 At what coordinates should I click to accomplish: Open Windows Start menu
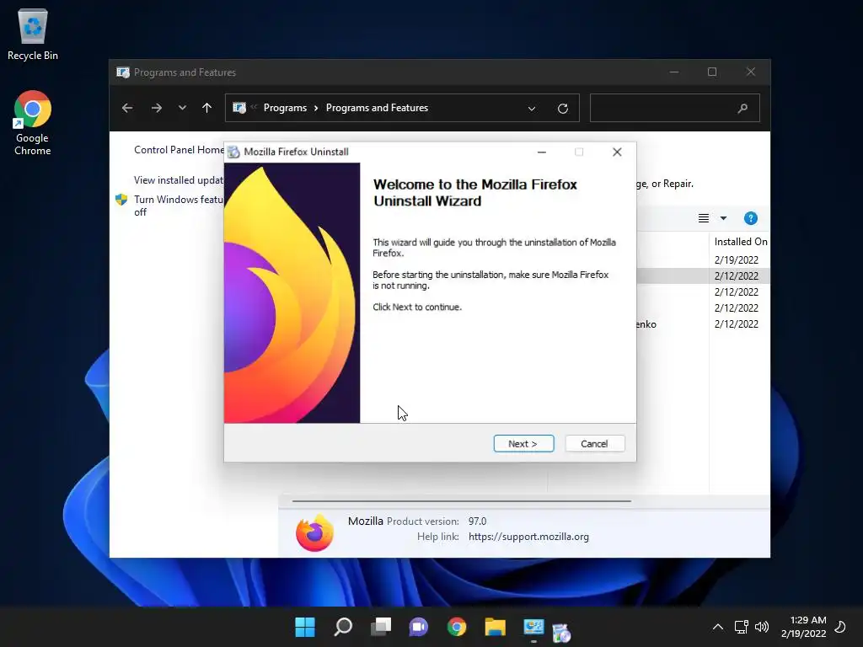click(x=305, y=627)
